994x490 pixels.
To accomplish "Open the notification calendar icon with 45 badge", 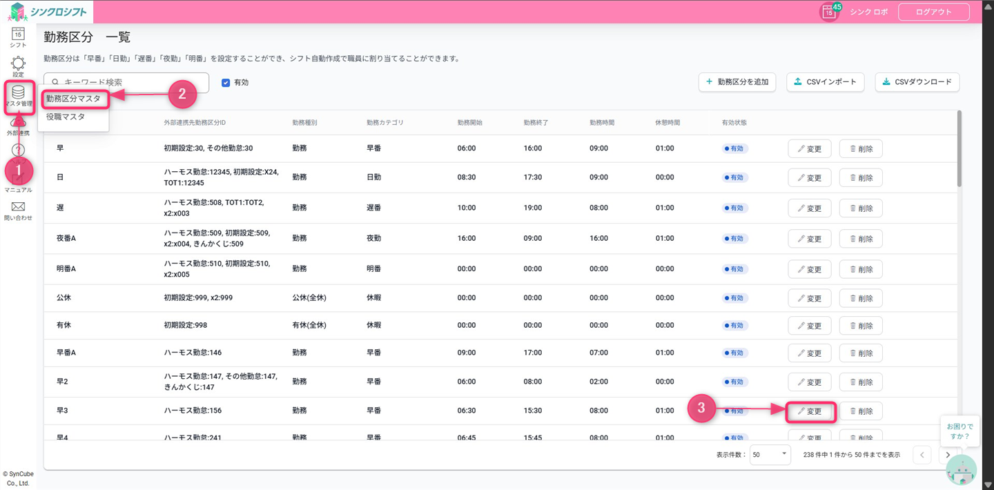I will (830, 12).
